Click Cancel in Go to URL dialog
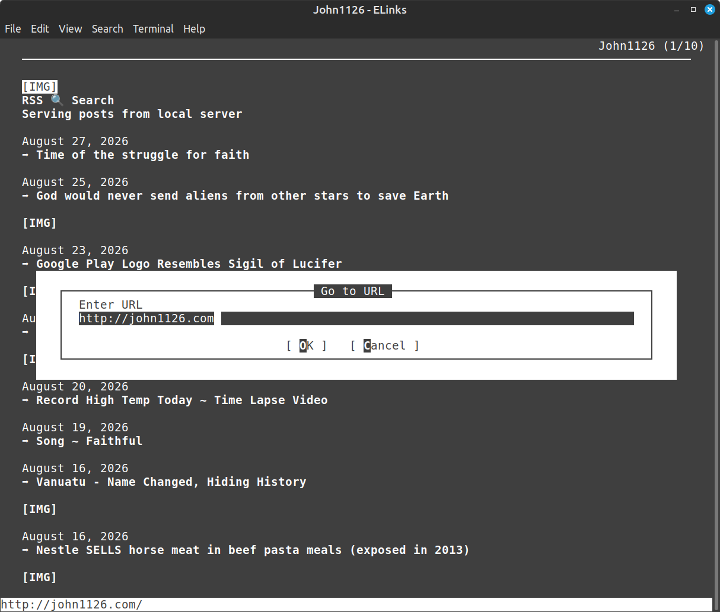The image size is (720, 612). 384,345
